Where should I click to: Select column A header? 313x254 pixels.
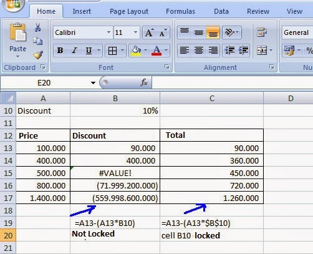tap(43, 98)
